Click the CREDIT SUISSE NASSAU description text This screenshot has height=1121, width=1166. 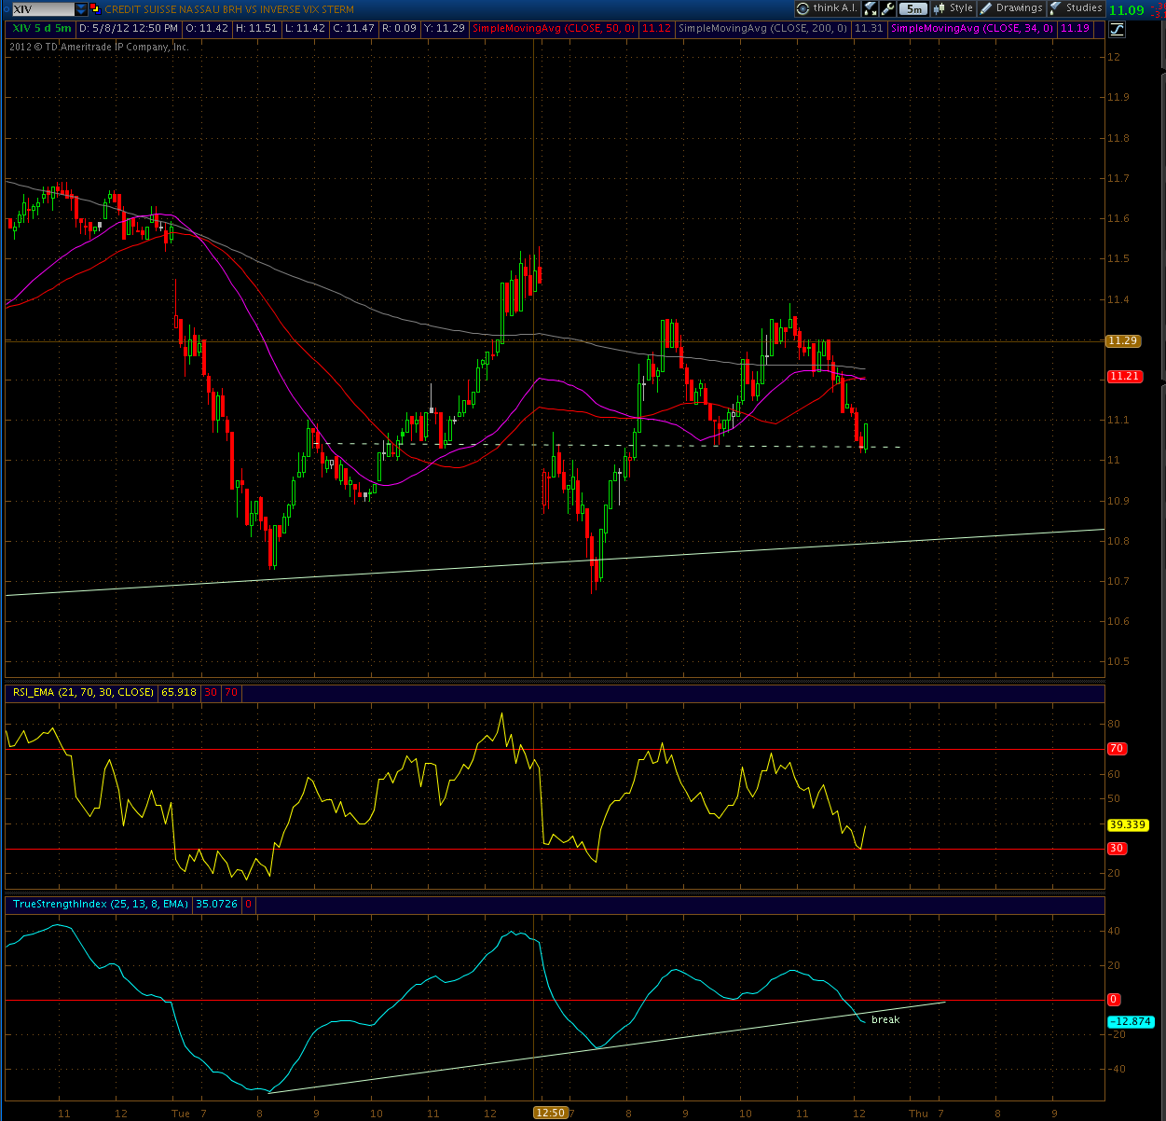click(x=229, y=9)
